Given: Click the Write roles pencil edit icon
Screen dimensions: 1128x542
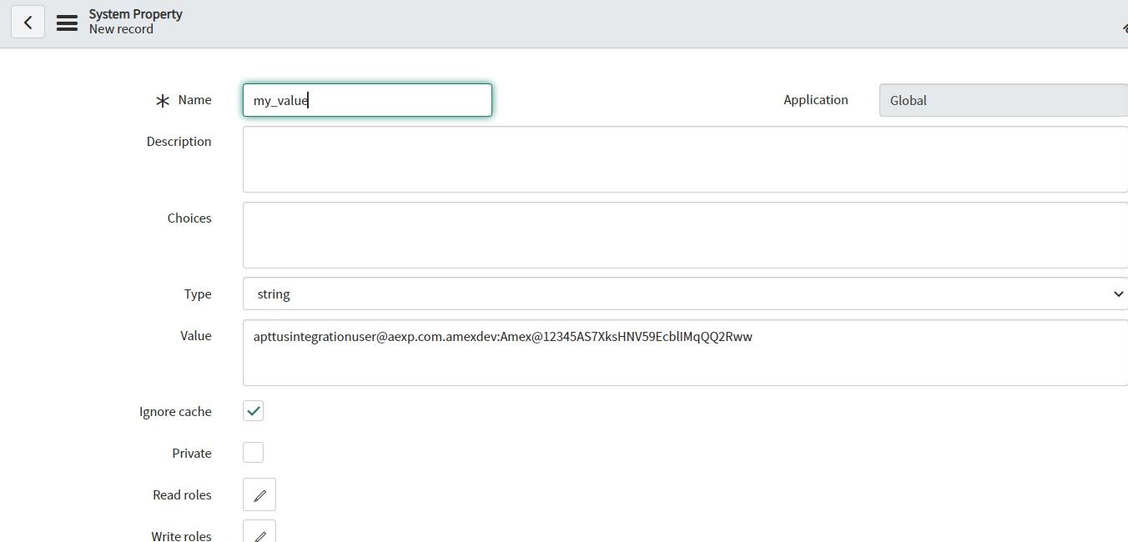Looking at the screenshot, I should [x=259, y=534].
